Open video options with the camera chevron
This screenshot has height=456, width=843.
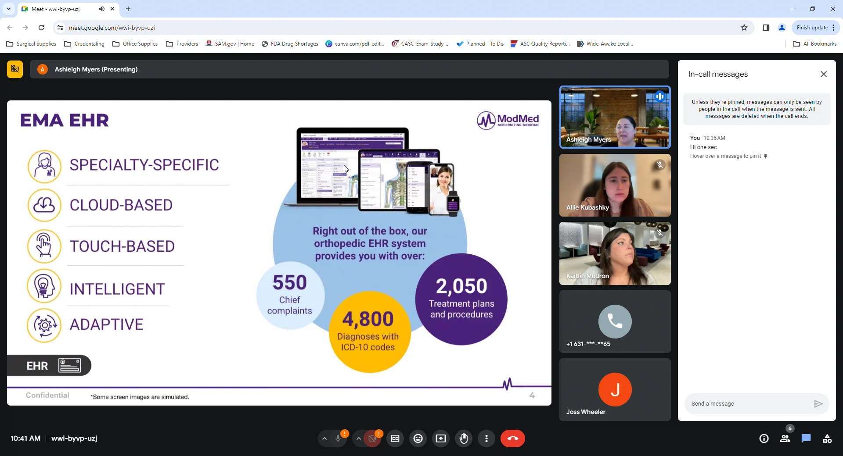pyautogui.click(x=359, y=438)
